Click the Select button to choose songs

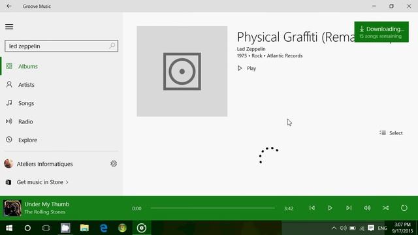click(391, 133)
